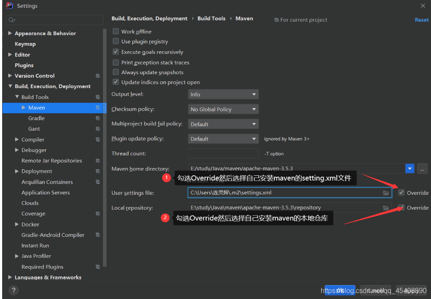Click project-level icon next to Remote Jar Repositories
This screenshot has width=431, height=299.
pyautogui.click(x=98, y=161)
